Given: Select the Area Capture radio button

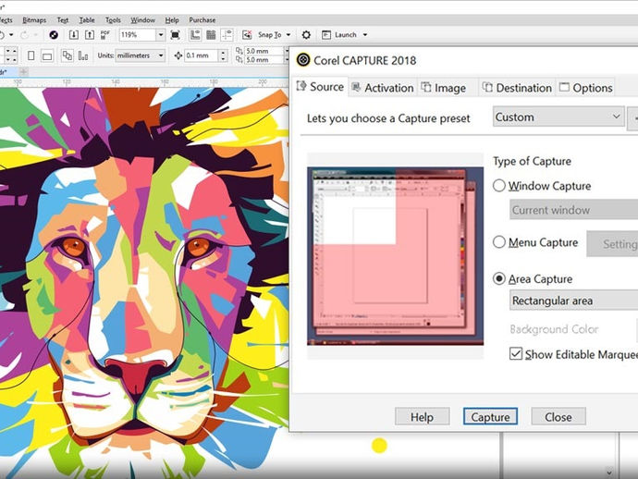Looking at the screenshot, I should pos(499,278).
